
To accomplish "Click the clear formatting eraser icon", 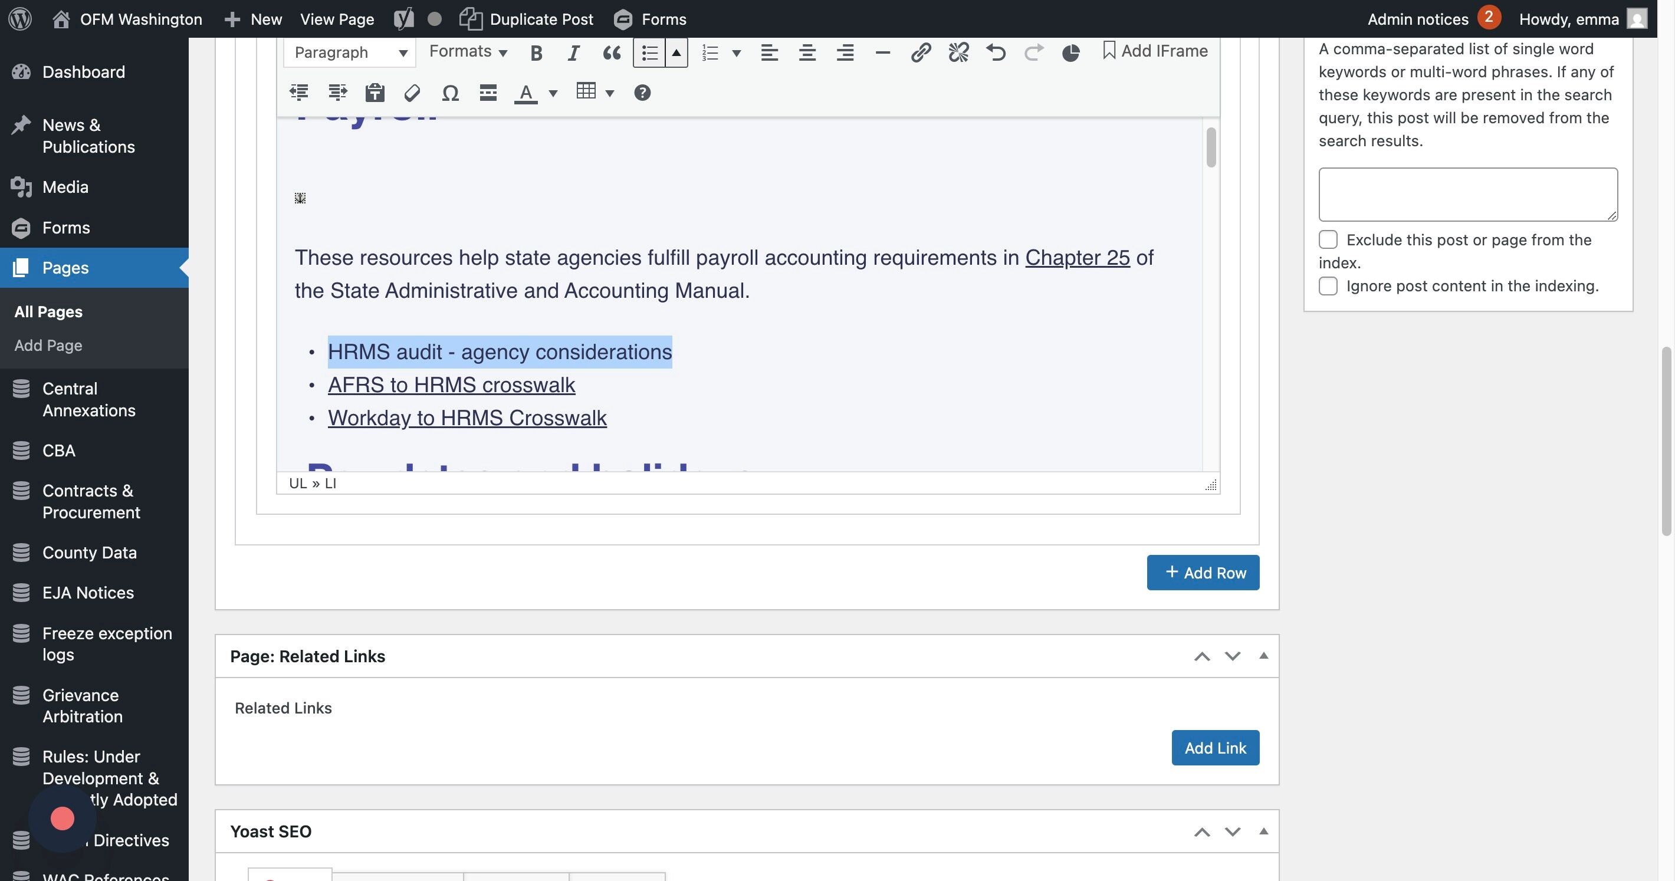I will click(x=412, y=93).
